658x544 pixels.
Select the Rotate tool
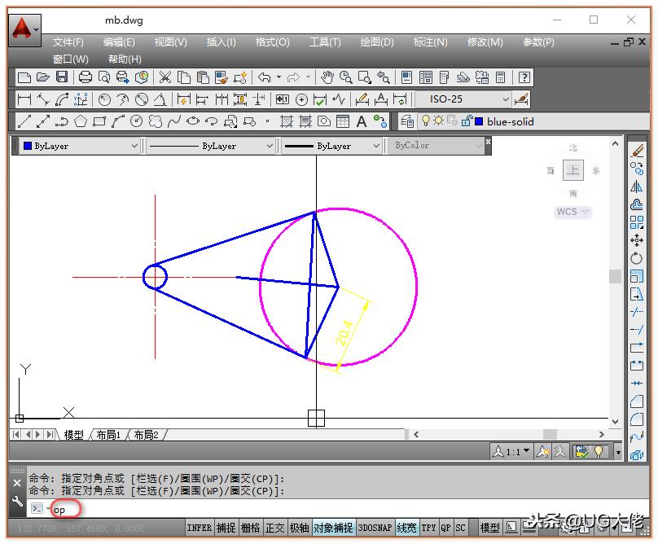[637, 258]
